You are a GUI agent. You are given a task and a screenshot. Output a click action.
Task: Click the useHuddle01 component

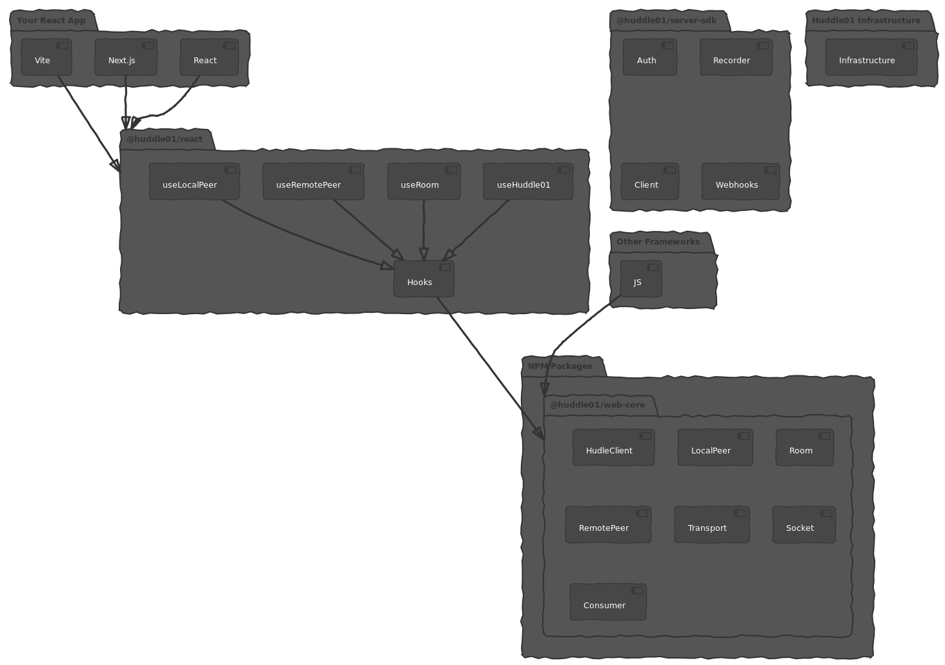[528, 181]
